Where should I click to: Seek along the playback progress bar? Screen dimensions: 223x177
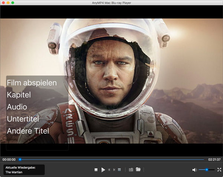[111, 160]
